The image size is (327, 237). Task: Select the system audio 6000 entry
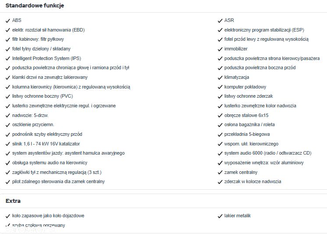267,153
